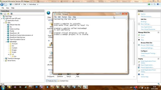Expand the Scripts folder node
The image size is (161, 90).
[x=8, y=52]
